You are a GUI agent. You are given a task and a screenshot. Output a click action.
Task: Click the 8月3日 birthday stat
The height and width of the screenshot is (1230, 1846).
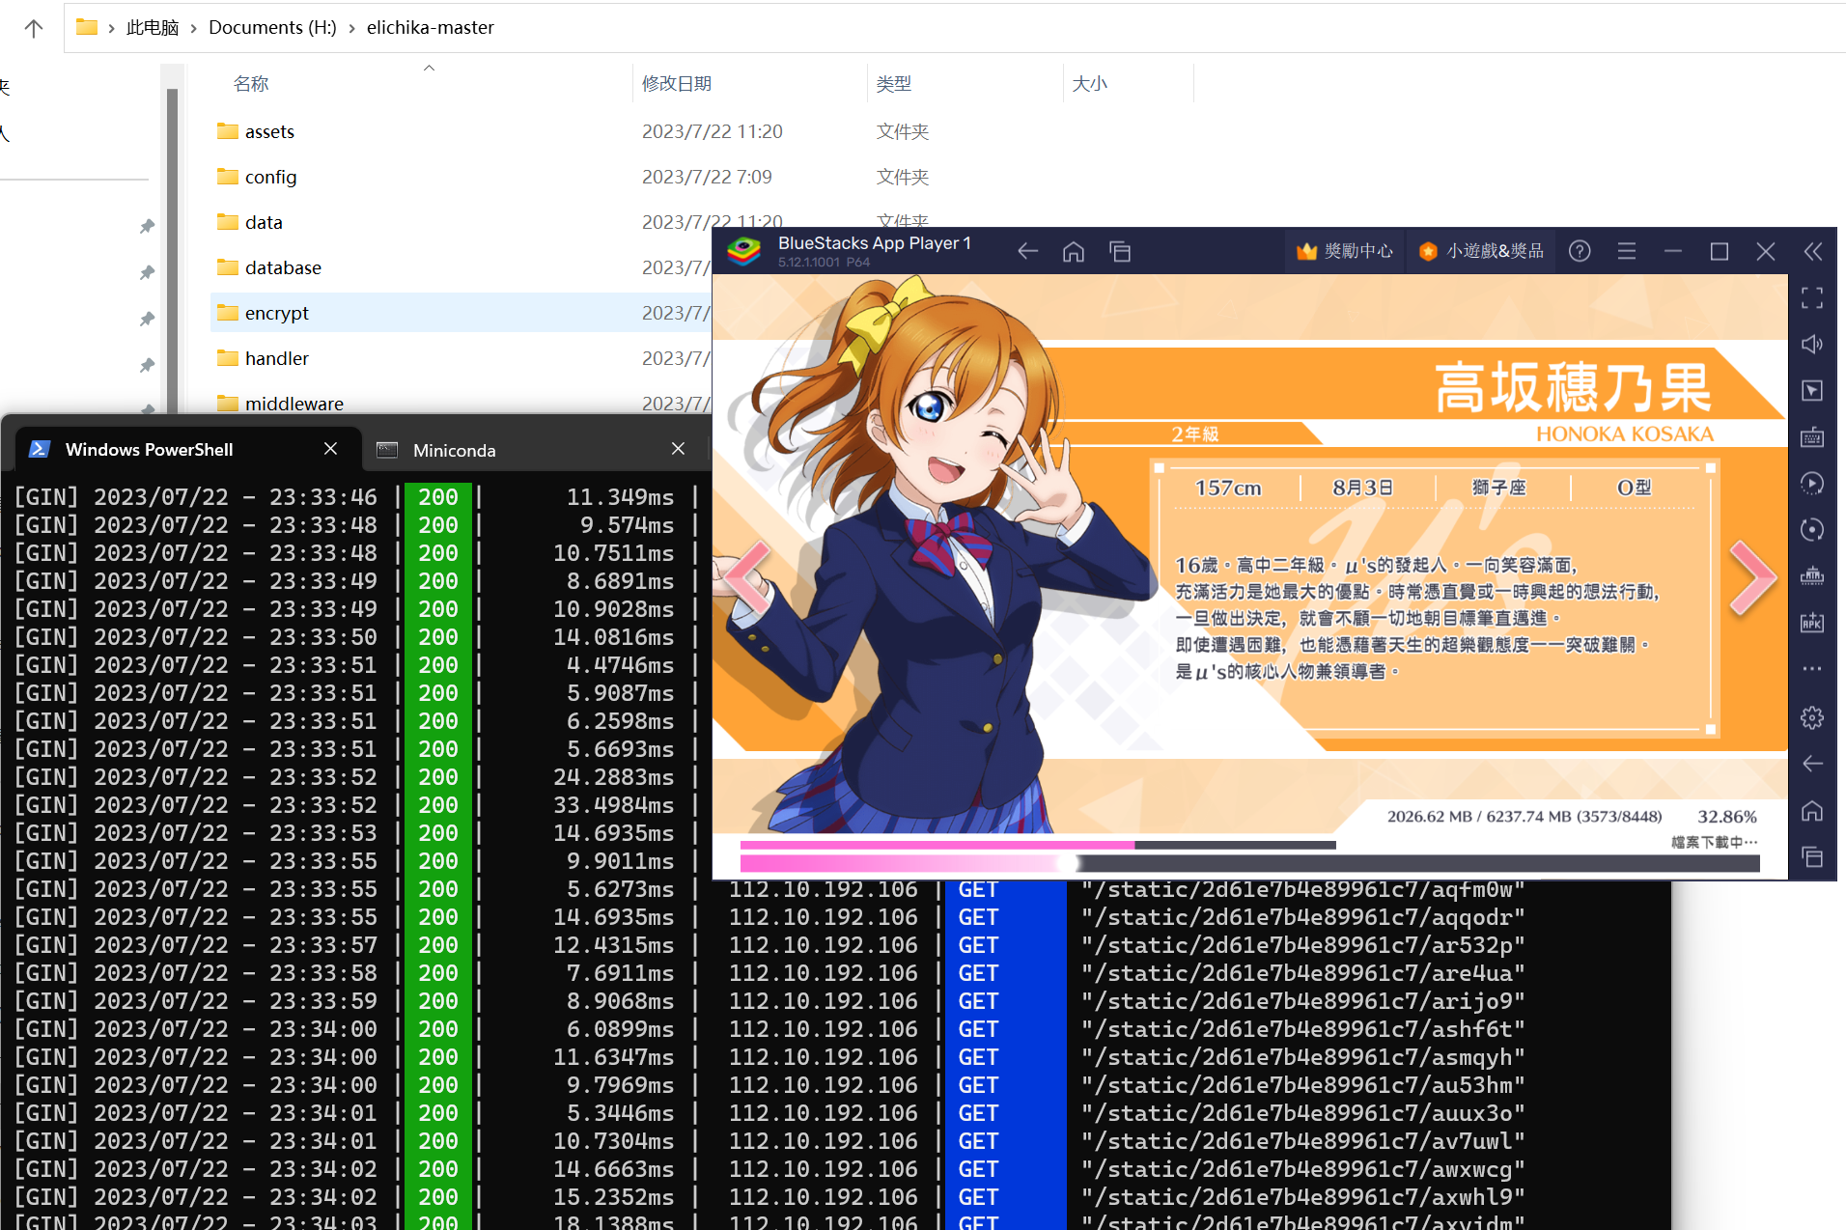pyautogui.click(x=1363, y=489)
